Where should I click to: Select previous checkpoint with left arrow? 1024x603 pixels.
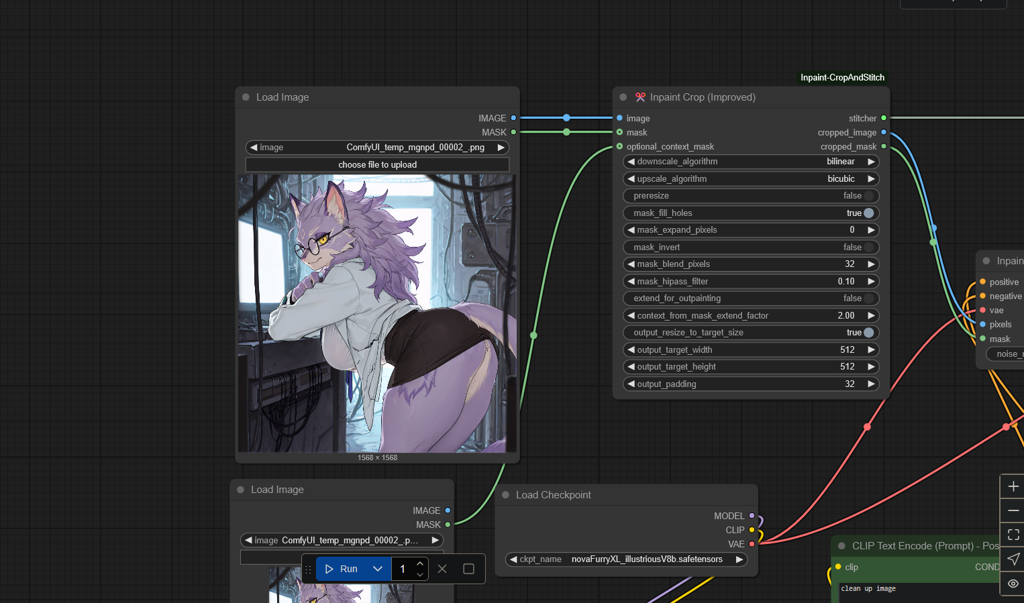point(513,559)
